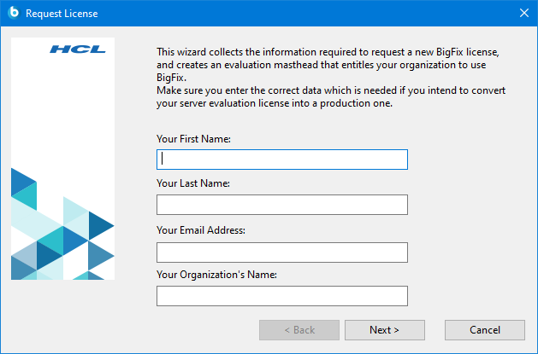The height and width of the screenshot is (354, 538).
Task: Click the blue triangle artwork in the left banner
Action: click(63, 237)
